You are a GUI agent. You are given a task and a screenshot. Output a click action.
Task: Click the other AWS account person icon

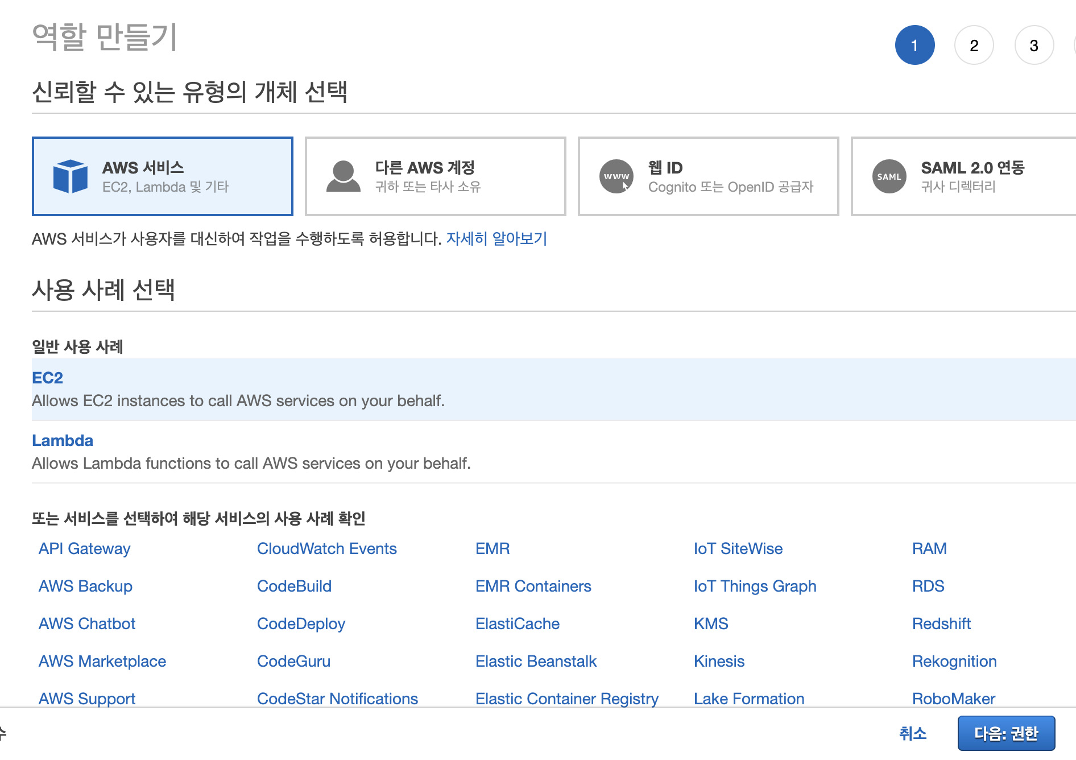344,176
